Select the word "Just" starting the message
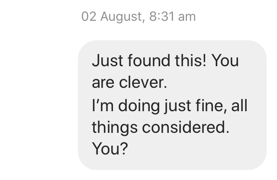The width and height of the screenshot is (277, 180). click(106, 61)
